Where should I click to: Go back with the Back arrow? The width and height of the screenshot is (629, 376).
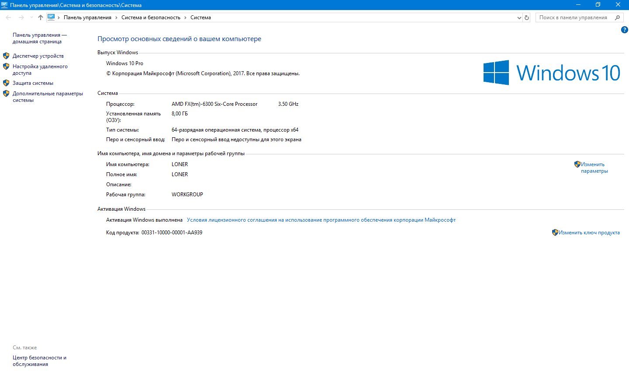[8, 17]
